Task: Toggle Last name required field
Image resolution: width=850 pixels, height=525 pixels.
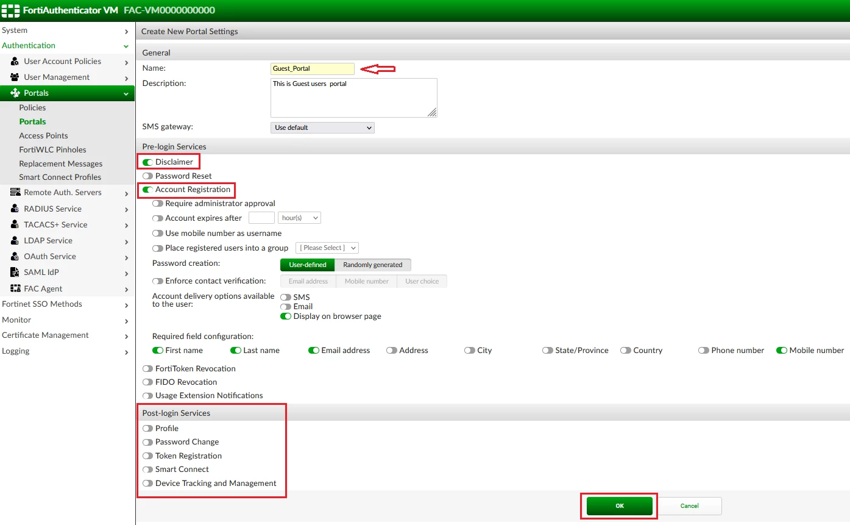Action: pos(235,351)
